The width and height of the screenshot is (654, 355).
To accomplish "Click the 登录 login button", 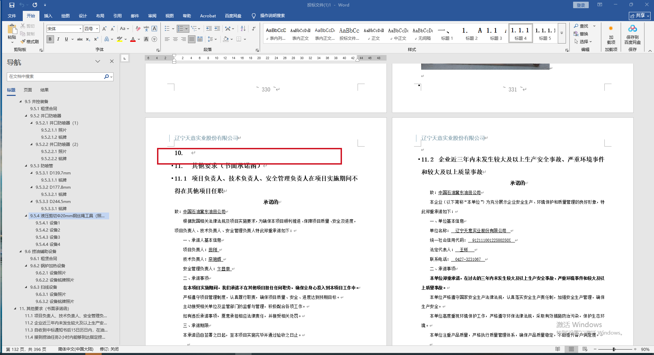I will (x=581, y=5).
